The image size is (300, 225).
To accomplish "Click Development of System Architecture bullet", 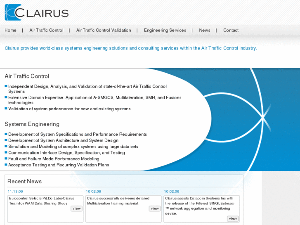I will pos(63,140).
